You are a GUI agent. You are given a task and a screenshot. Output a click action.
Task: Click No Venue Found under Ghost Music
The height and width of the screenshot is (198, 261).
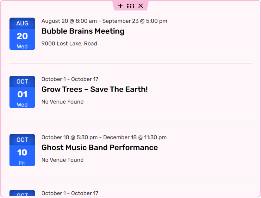pos(63,160)
